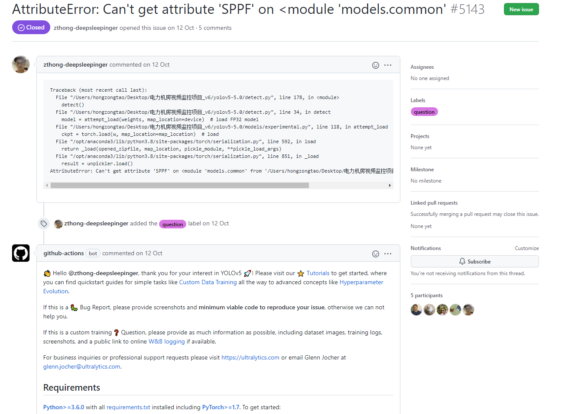Click the github-actions Octocat avatar
Image resolution: width=562 pixels, height=414 pixels.
point(20,253)
